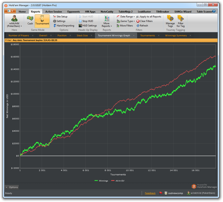The height and width of the screenshot is (202, 223).
Task: Open the TiltBreaker tab
Action: (162, 12)
